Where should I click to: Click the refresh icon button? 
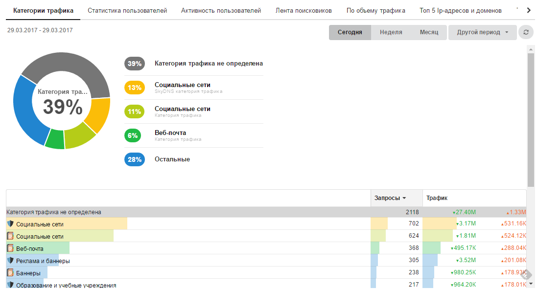pos(526,32)
